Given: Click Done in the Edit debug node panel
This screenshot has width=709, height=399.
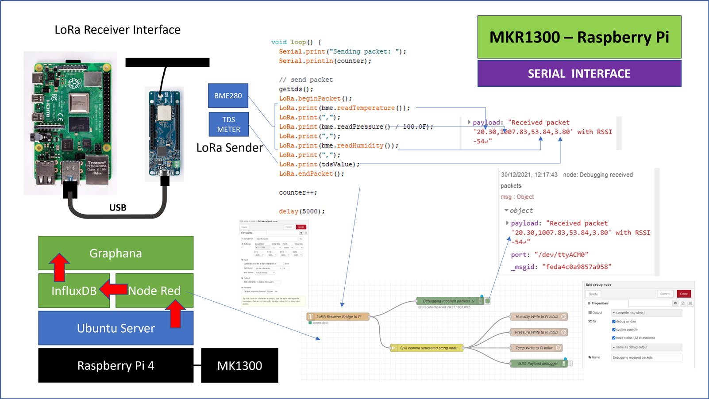Looking at the screenshot, I should (684, 294).
